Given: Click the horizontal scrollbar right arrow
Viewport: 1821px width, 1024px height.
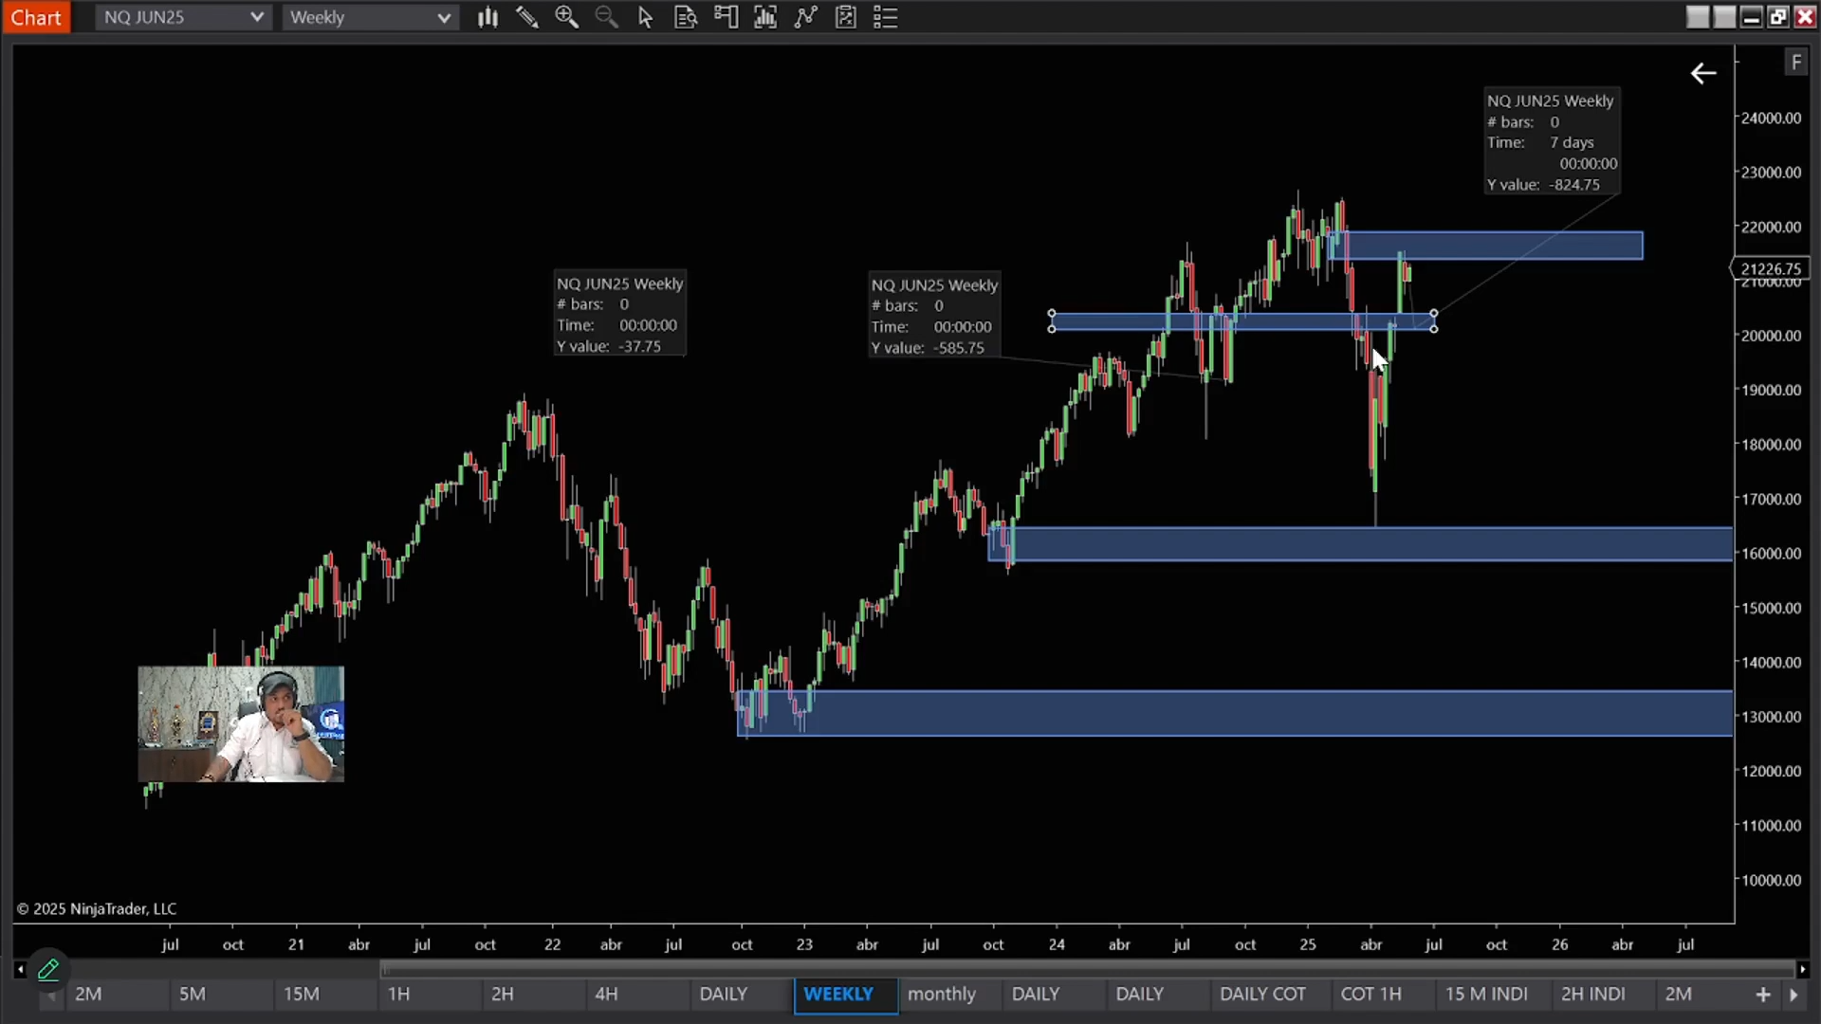Looking at the screenshot, I should [x=1802, y=969].
